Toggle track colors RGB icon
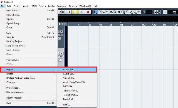This screenshot has height=108, width=178. pos(61,24)
